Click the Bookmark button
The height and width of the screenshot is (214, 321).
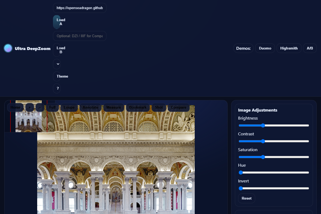tap(138, 108)
